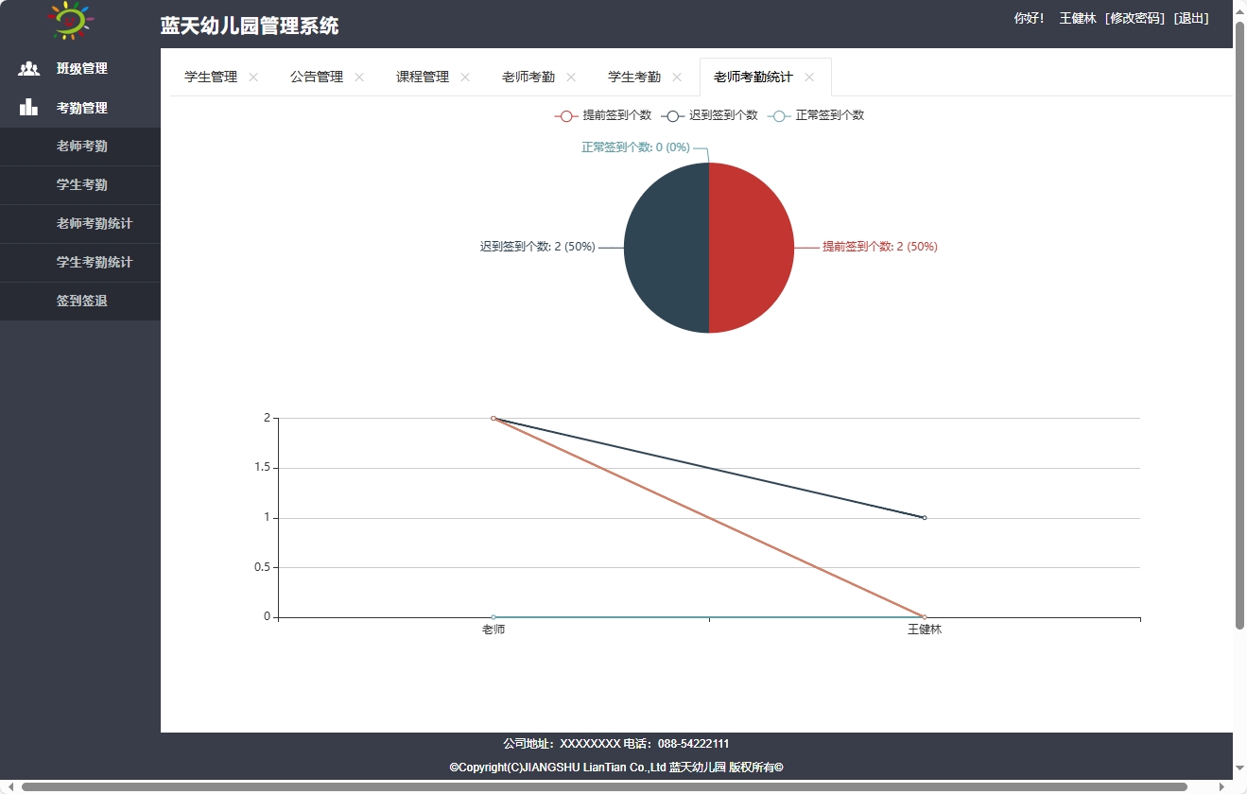The width and height of the screenshot is (1247, 794).
Task: Click the bar chart icon beside 考勤管理
Action: coord(28,106)
